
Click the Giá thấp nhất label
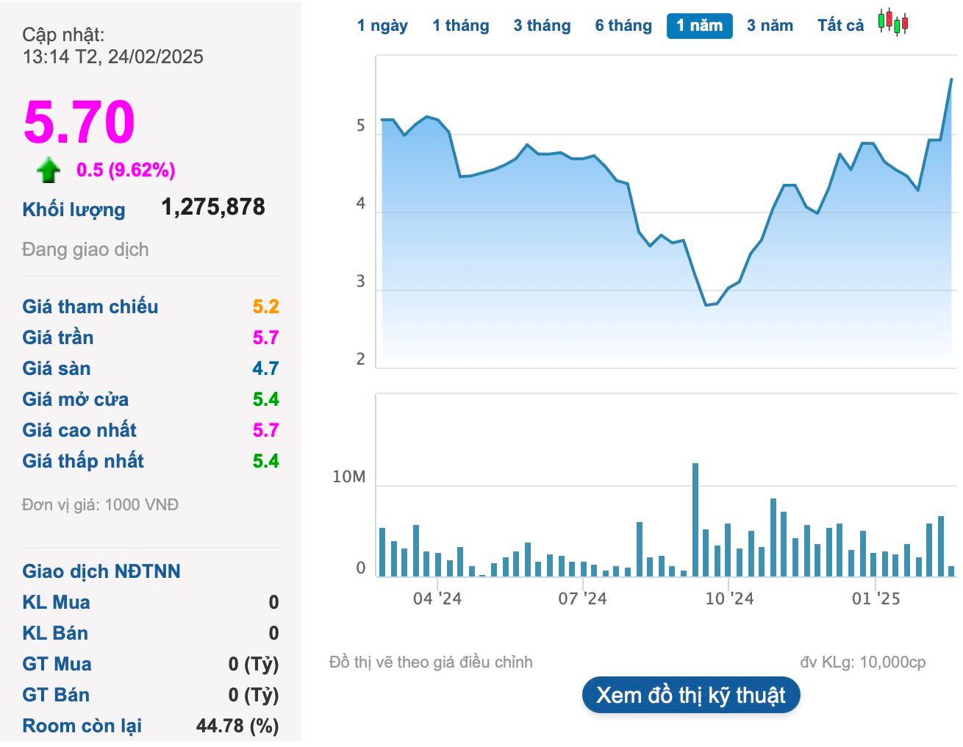[x=83, y=461]
